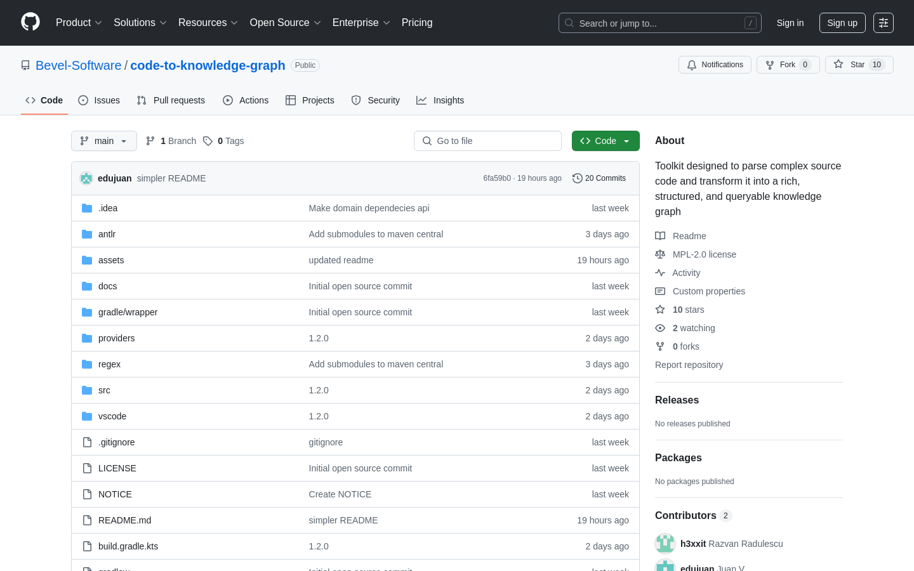This screenshot has height=571, width=914.
Task: Fork the repository
Action: [788, 65]
